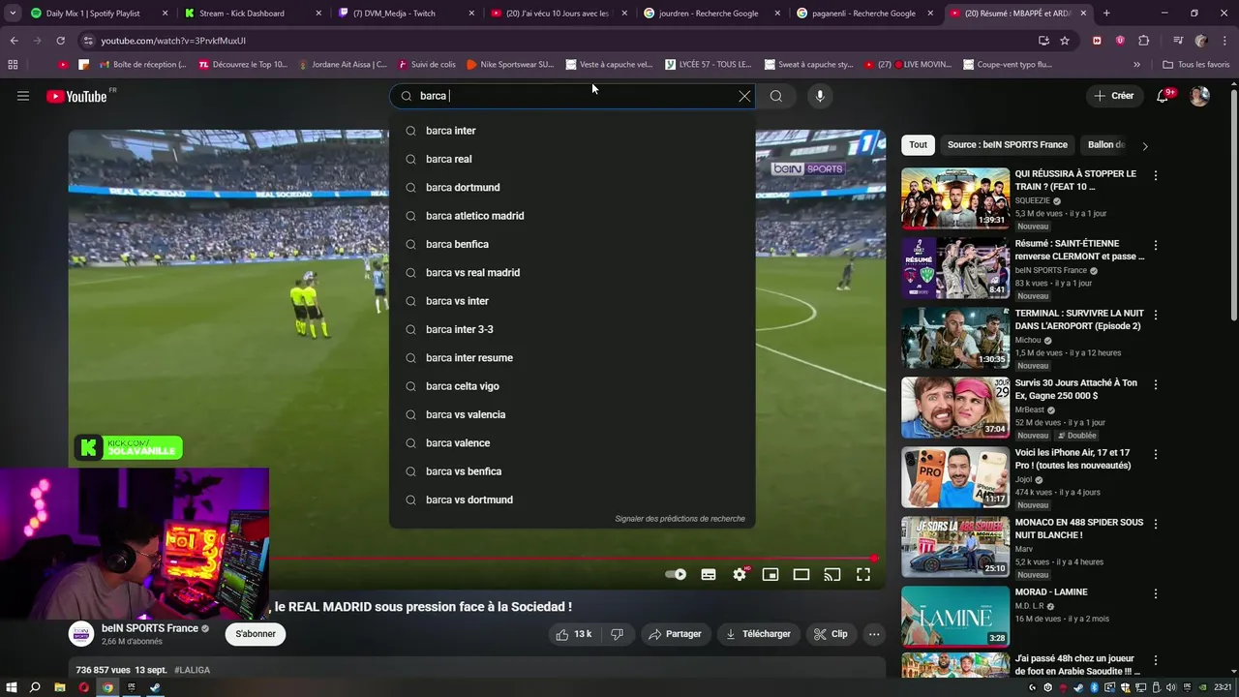Open options menu for iPhone Air video

tap(1156, 455)
